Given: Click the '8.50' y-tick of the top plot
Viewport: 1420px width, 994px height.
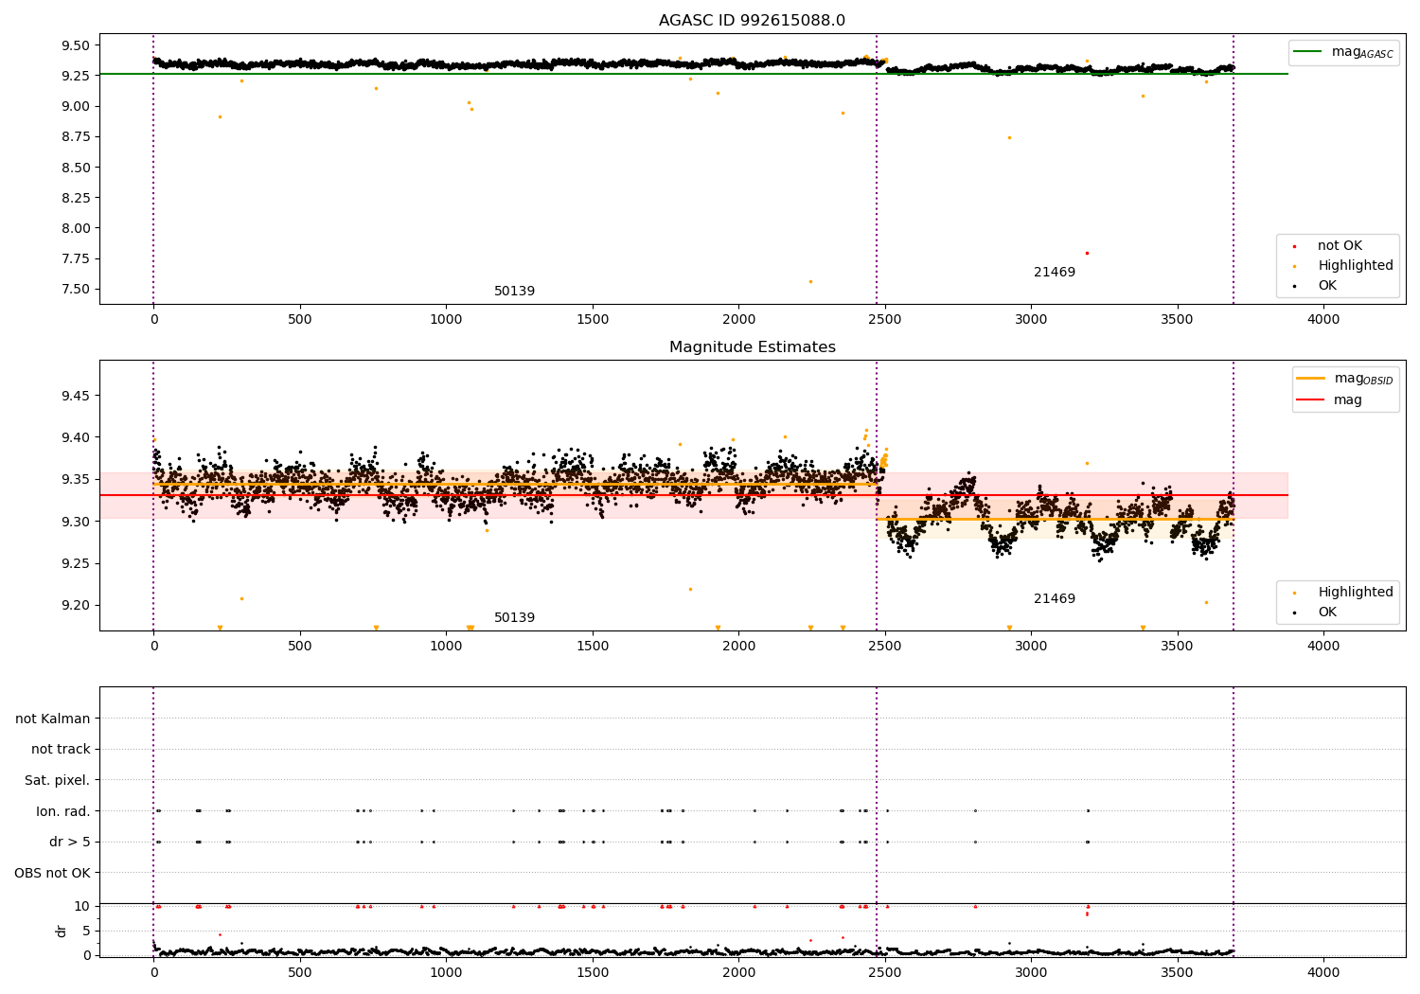Looking at the screenshot, I should [74, 168].
